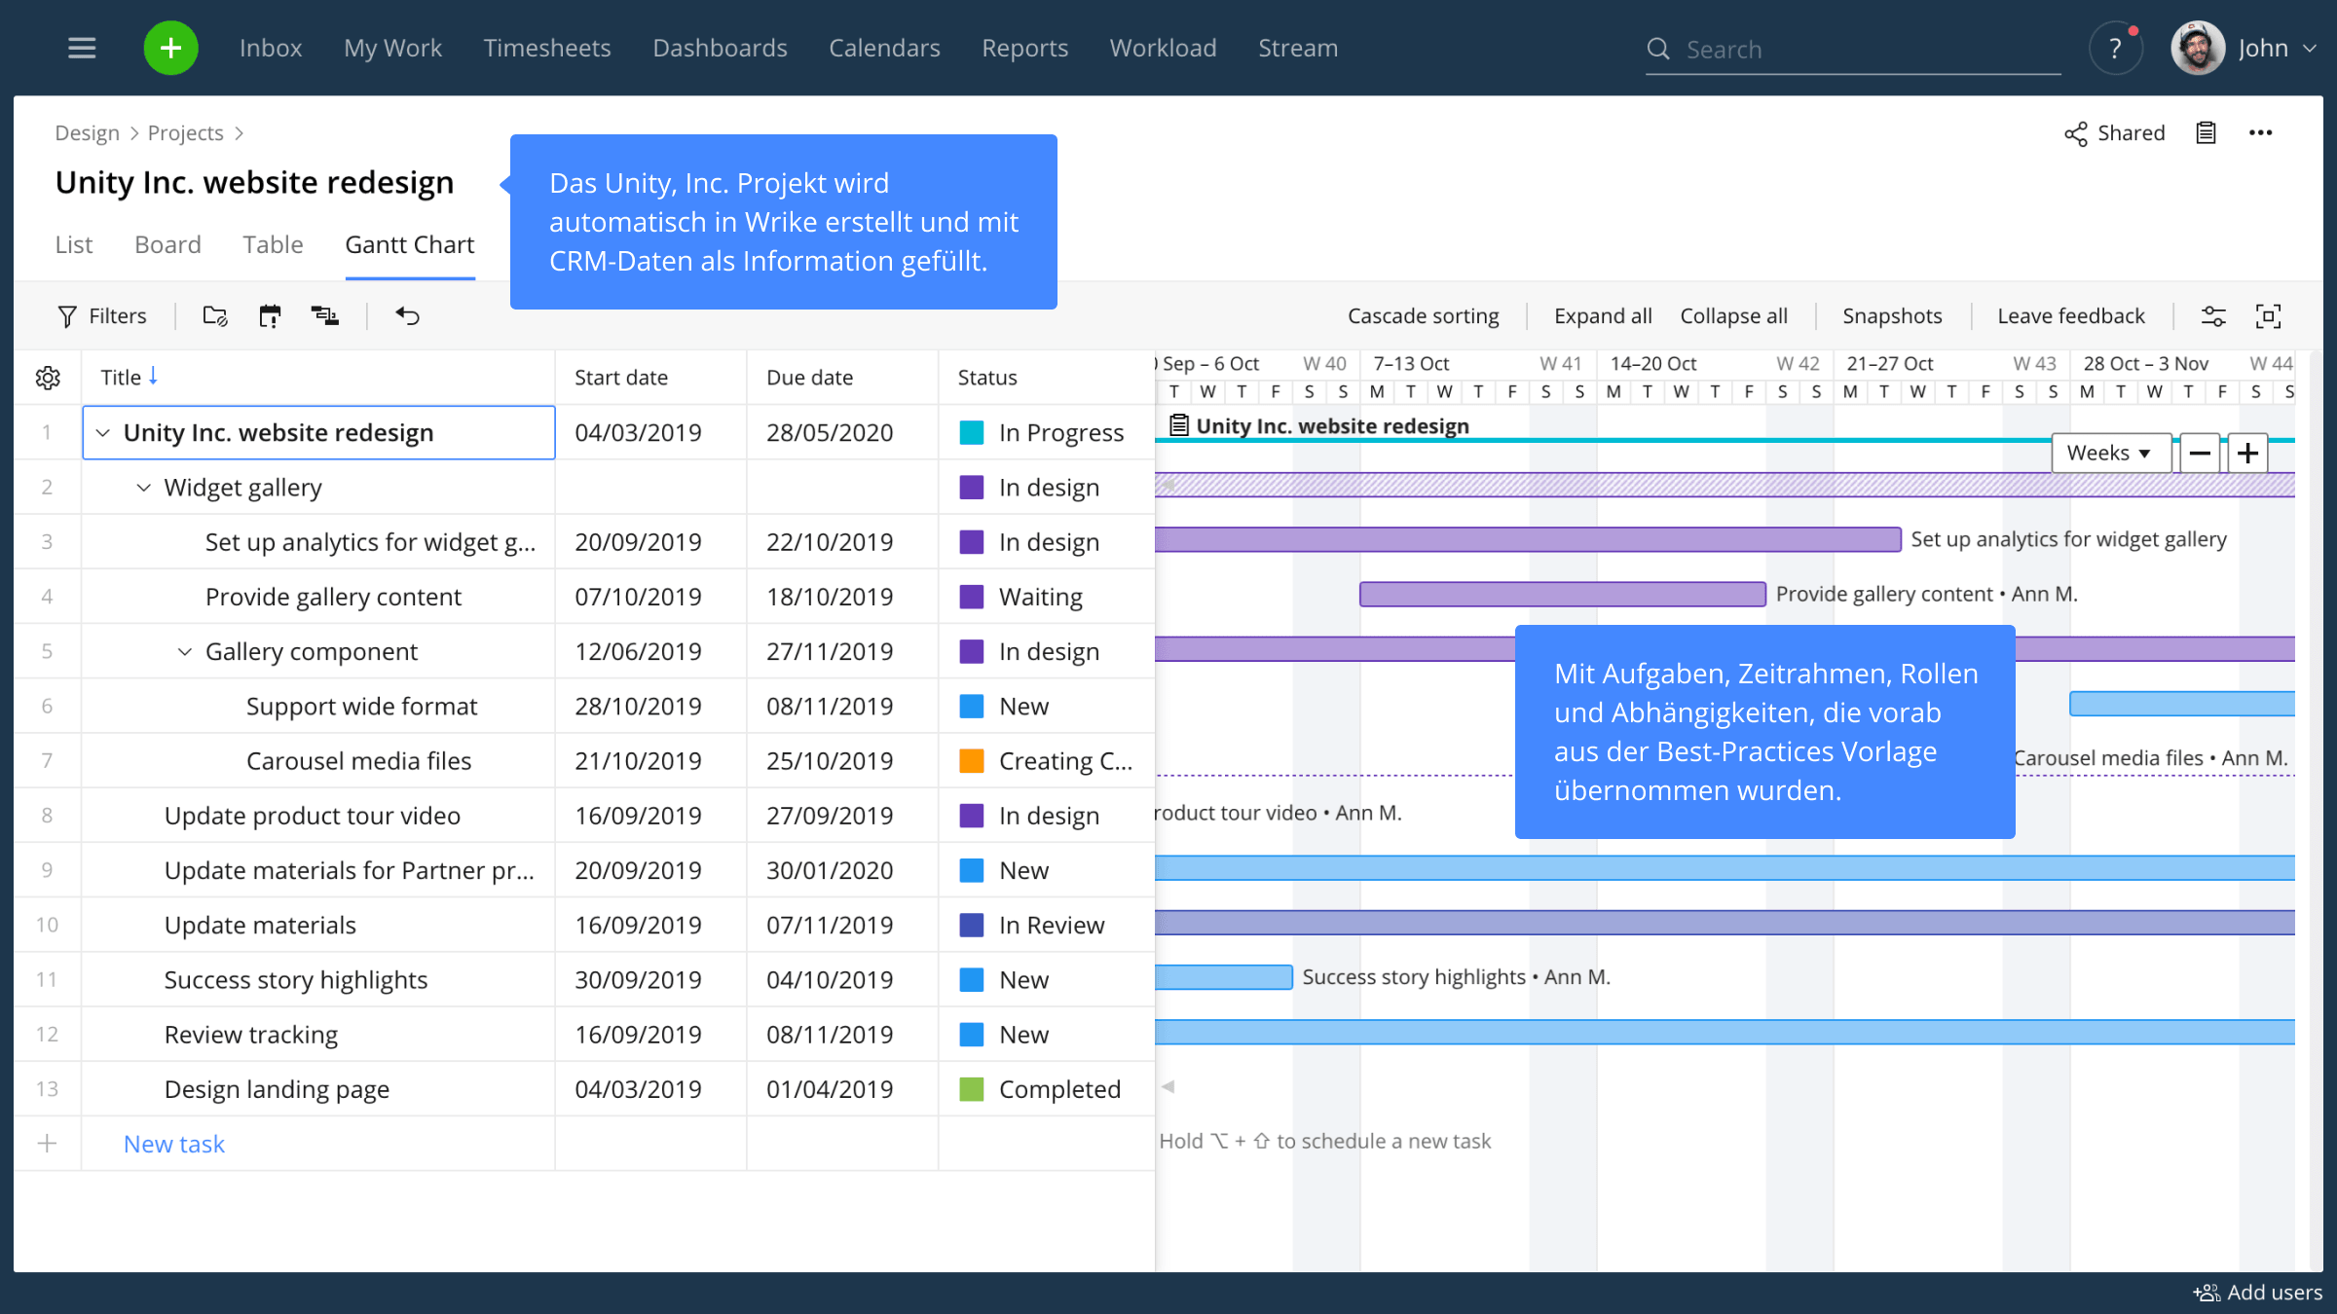Go to Inbox
Image resolution: width=2337 pixels, height=1314 pixels.
pos(271,48)
